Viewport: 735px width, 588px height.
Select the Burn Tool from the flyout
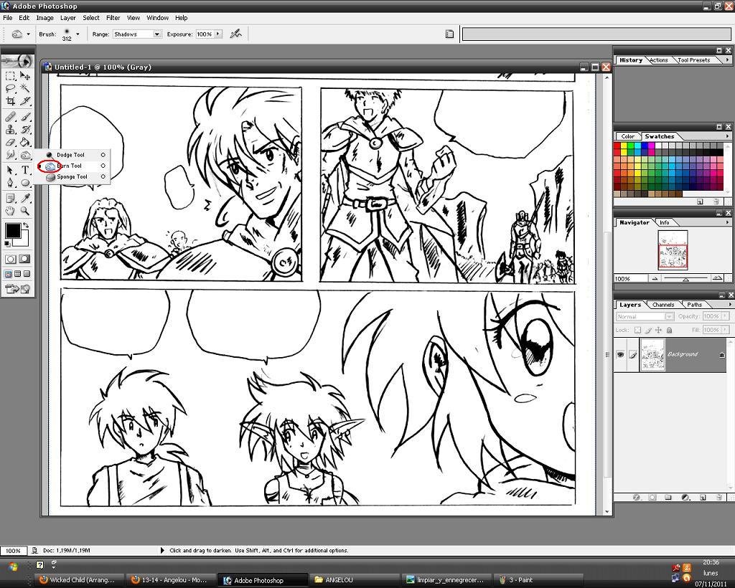pyautogui.click(x=69, y=166)
